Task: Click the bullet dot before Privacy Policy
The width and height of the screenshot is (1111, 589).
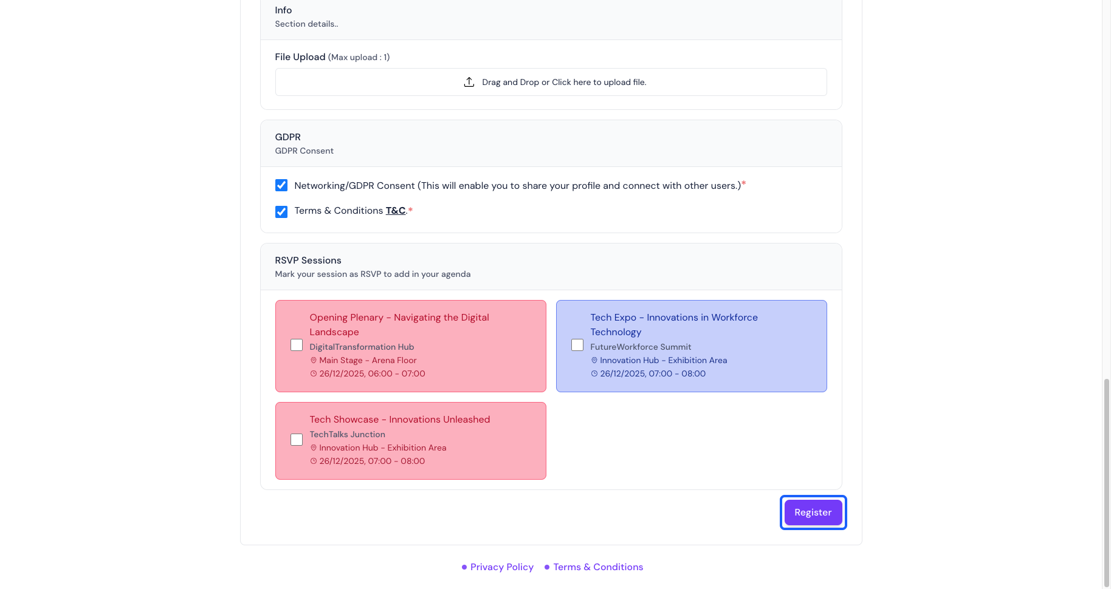Action: pyautogui.click(x=464, y=567)
